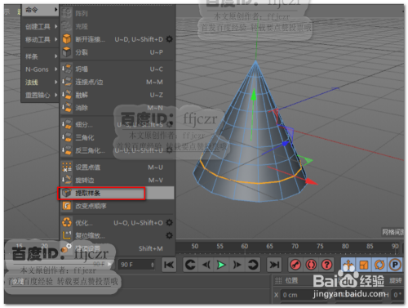Play the animation forwards
This screenshot has width=408, height=308.
pos(221,265)
